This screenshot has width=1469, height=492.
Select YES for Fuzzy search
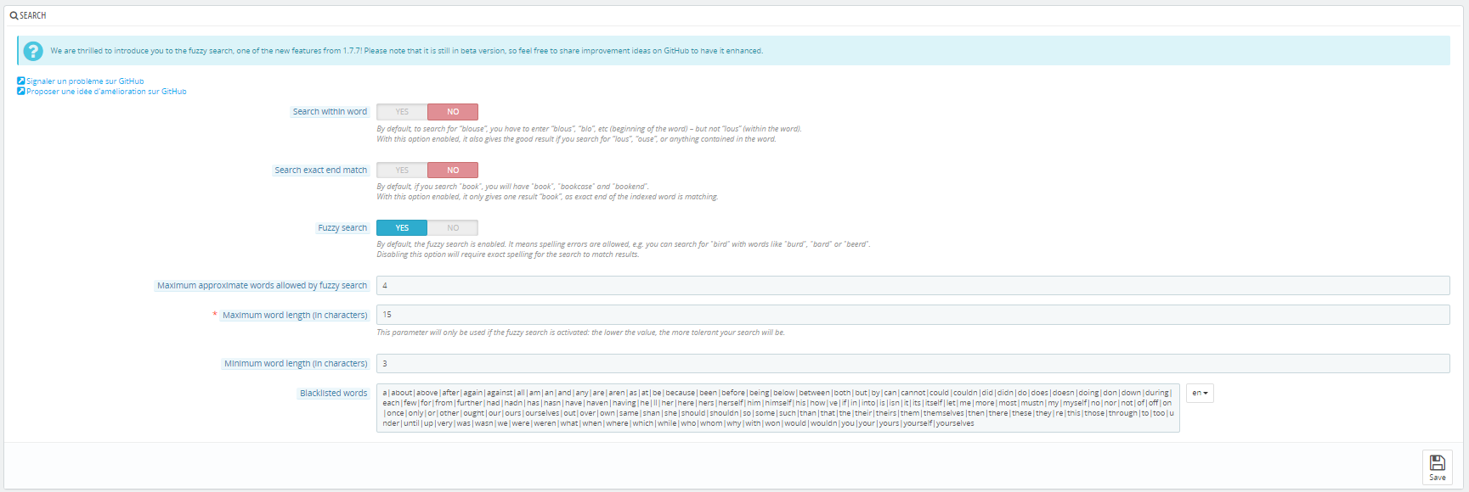tap(402, 228)
